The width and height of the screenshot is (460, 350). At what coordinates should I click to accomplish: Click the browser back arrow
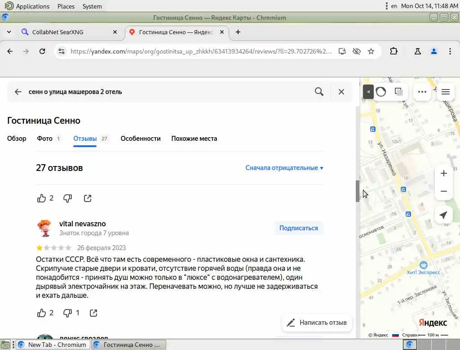tap(10, 51)
